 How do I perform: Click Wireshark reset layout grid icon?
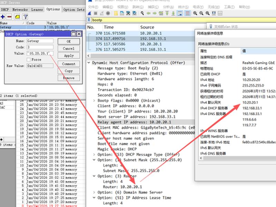(220, 13)
